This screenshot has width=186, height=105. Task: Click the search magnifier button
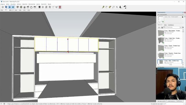[x=180, y=27]
